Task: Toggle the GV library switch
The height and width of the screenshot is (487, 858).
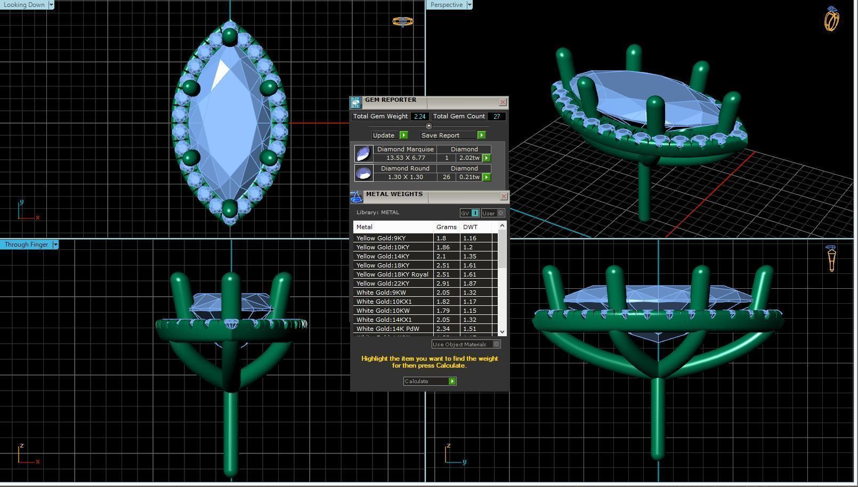Action: pyautogui.click(x=470, y=213)
